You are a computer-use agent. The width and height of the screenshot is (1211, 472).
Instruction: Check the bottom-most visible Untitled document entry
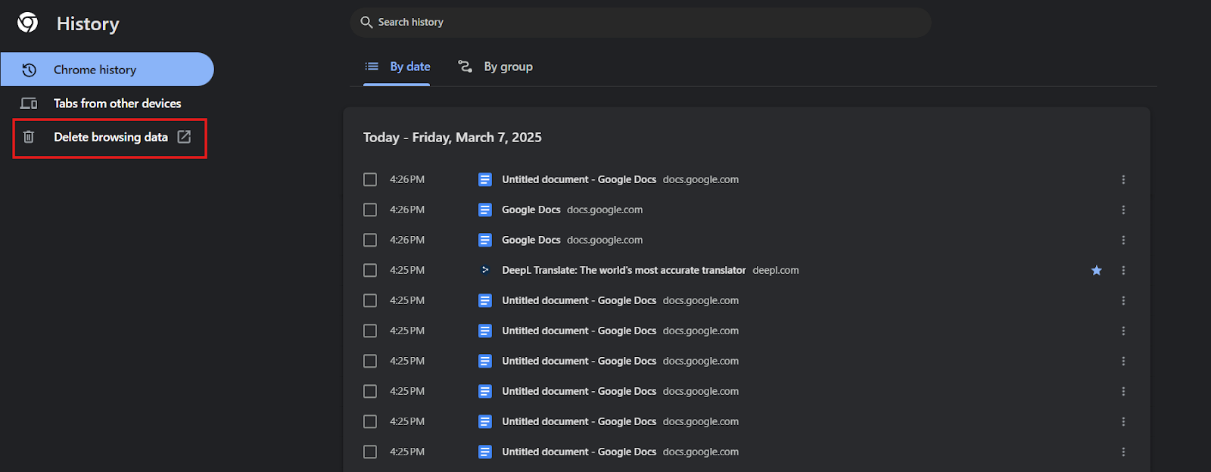click(x=370, y=452)
